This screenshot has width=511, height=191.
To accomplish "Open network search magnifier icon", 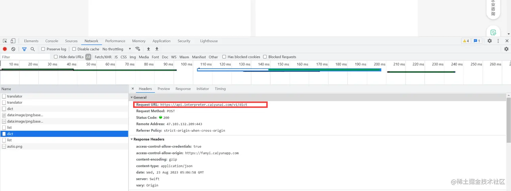I will pyautogui.click(x=33, y=49).
